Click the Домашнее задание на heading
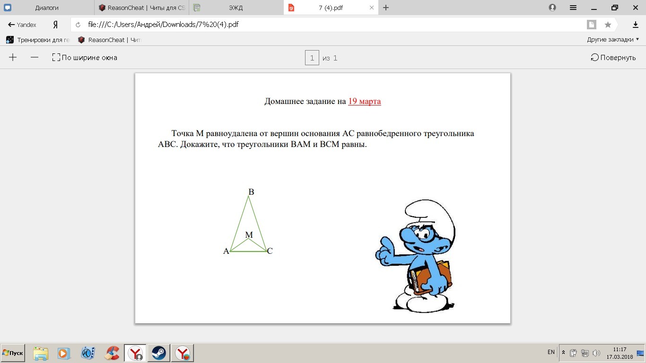Screen dimensions: 646x363 305,101
